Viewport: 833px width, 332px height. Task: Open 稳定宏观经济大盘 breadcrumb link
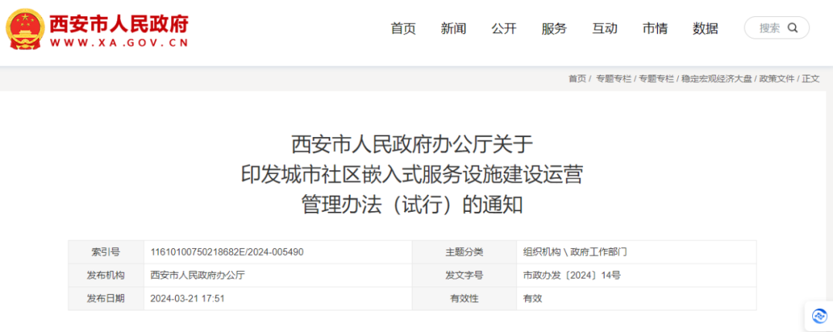717,79
